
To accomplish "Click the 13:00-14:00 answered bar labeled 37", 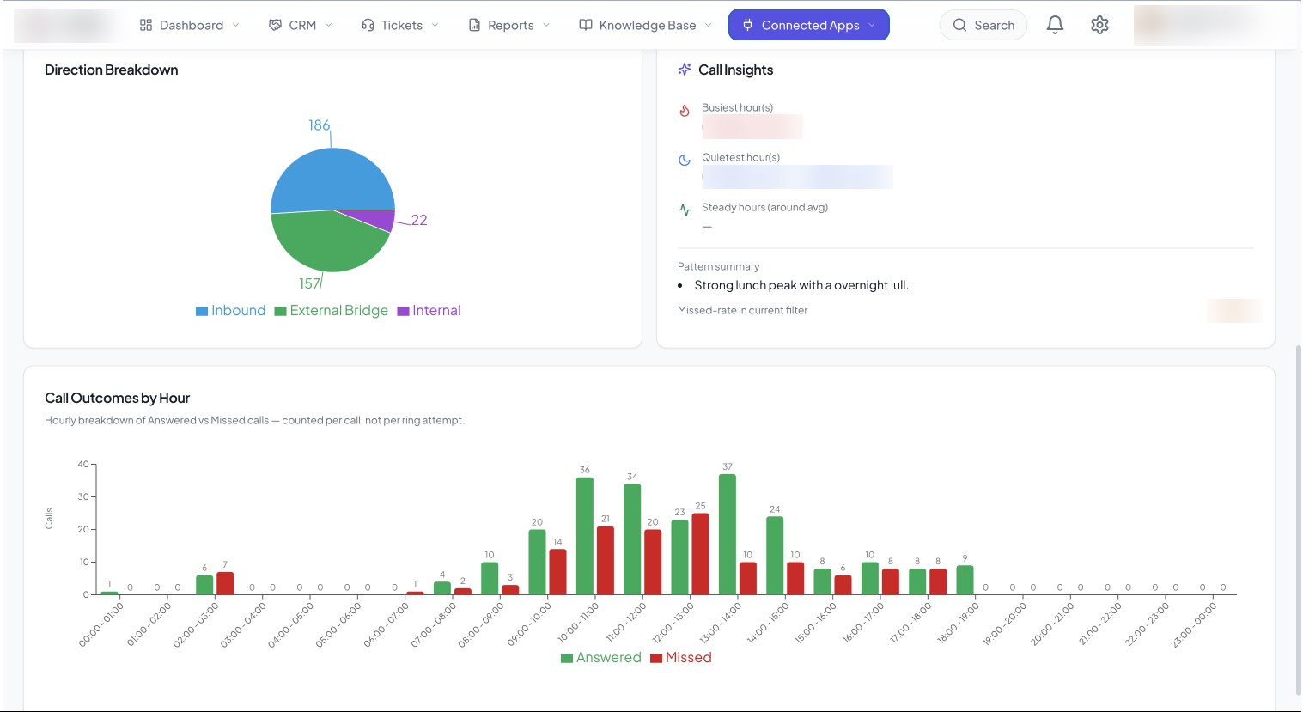I will click(728, 534).
